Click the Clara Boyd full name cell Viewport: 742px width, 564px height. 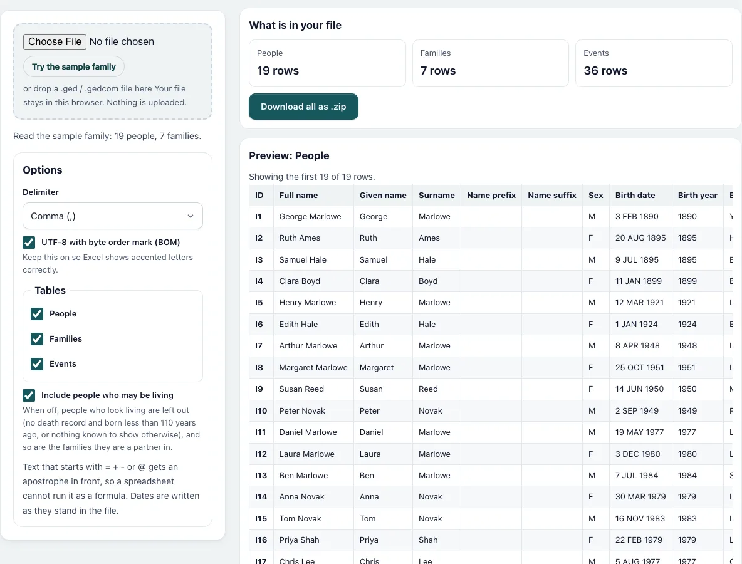coord(313,281)
